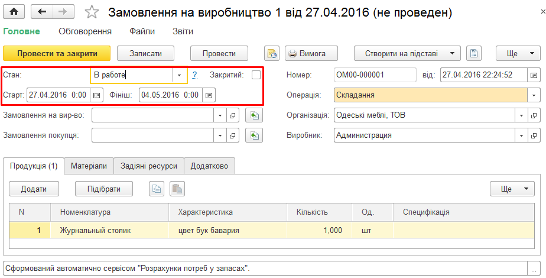
Task: Open the Ще menu in Продукція table
Action: coord(512,189)
